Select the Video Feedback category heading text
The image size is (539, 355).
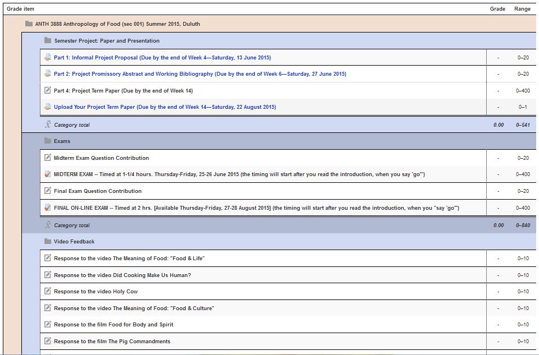(x=74, y=242)
